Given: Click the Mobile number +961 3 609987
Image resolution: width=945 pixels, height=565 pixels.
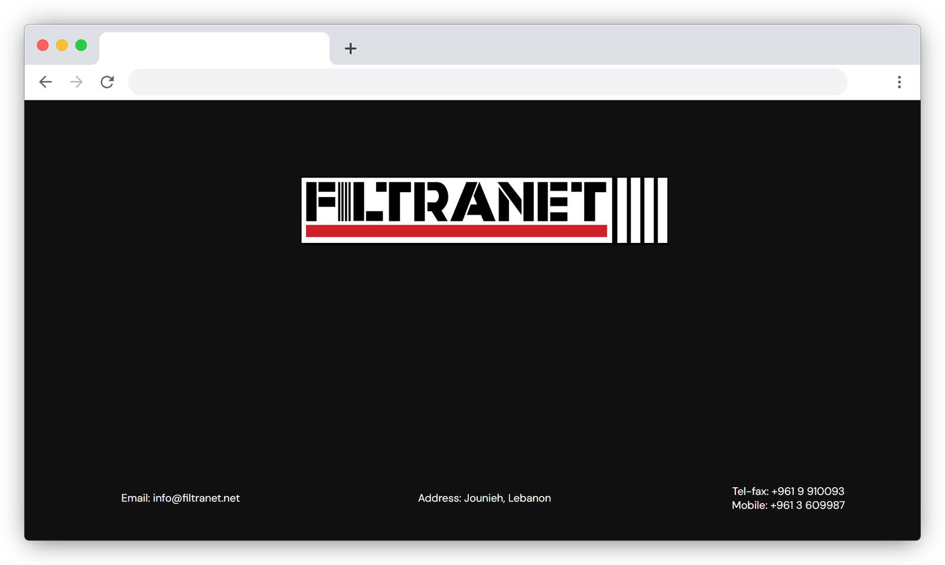Looking at the screenshot, I should [807, 505].
